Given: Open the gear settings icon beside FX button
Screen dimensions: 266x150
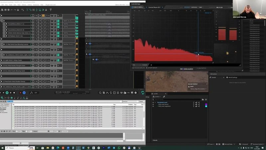Looking at the screenshot, I should pos(136,93).
